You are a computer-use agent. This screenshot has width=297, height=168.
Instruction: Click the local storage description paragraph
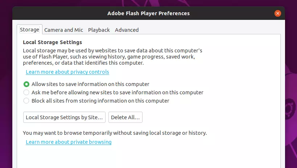112,57
